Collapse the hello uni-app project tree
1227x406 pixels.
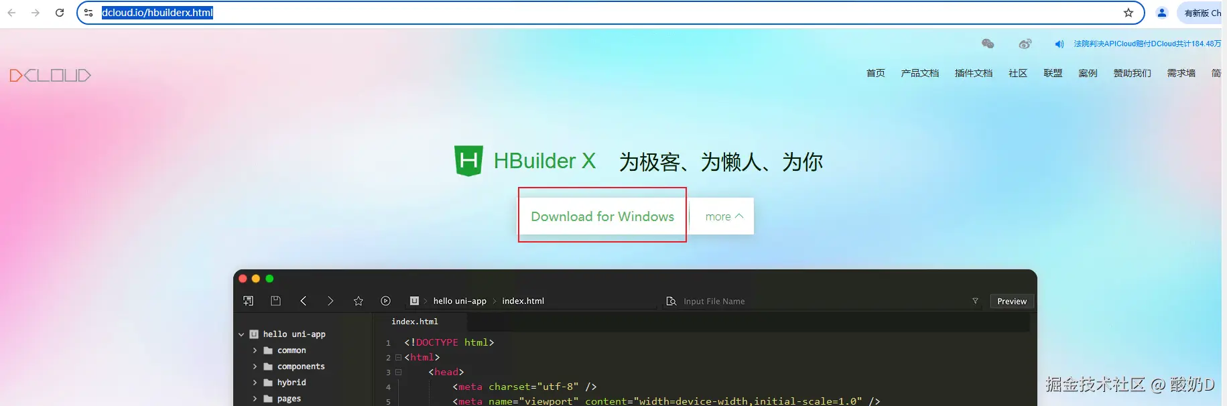[x=241, y=334]
